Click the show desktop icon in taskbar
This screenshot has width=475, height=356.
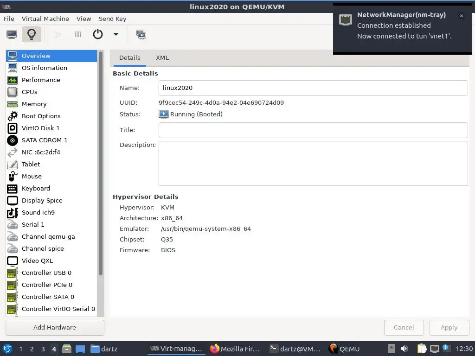pos(80,349)
